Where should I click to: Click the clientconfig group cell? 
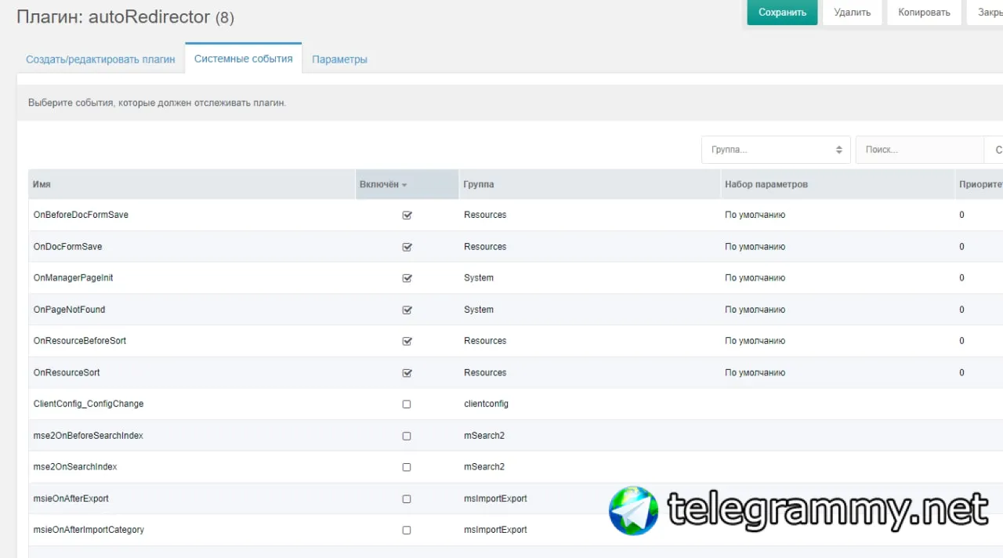[486, 404]
